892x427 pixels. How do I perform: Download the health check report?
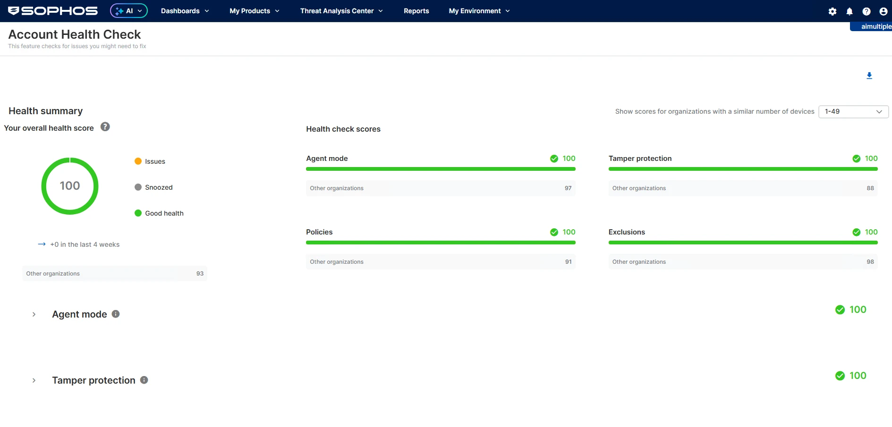869,75
